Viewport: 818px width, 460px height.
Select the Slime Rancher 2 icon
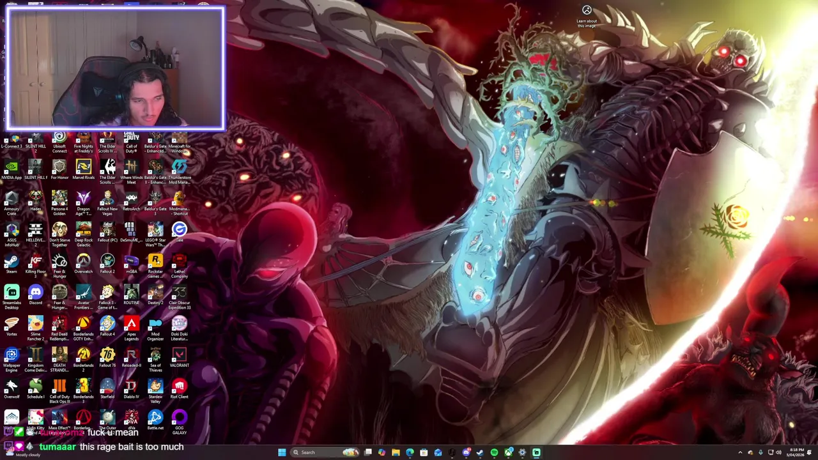(x=35, y=329)
